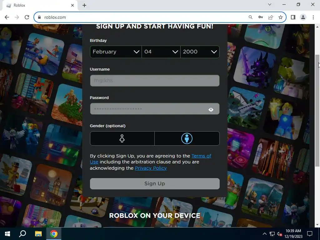Click the Username input field

(x=155, y=81)
